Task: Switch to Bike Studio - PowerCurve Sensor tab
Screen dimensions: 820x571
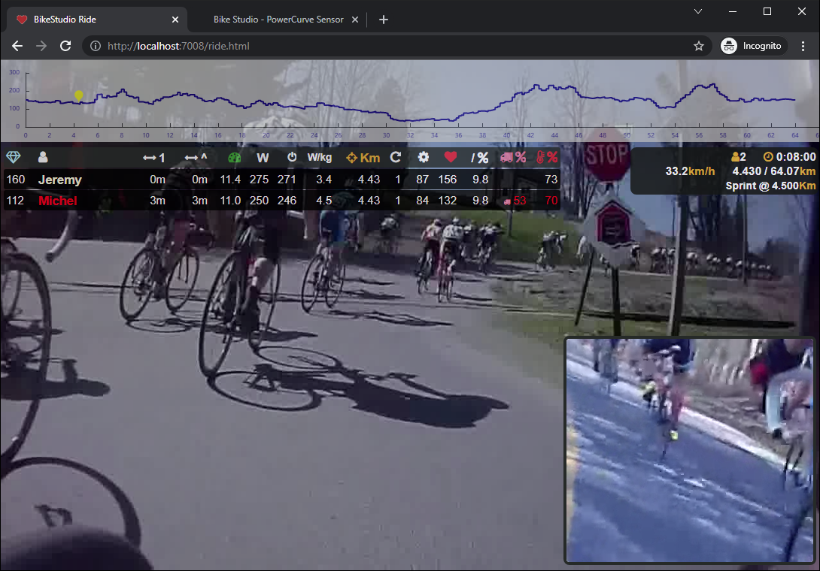Action: click(278, 20)
